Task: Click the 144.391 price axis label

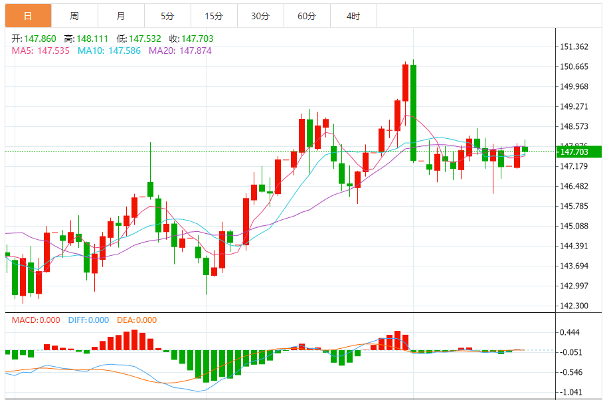Action: coord(574,246)
